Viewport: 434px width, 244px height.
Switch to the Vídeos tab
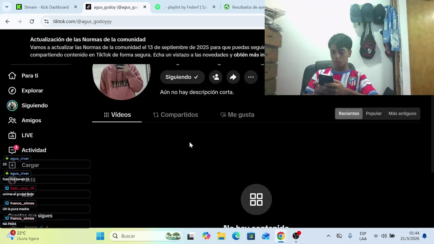(x=117, y=115)
